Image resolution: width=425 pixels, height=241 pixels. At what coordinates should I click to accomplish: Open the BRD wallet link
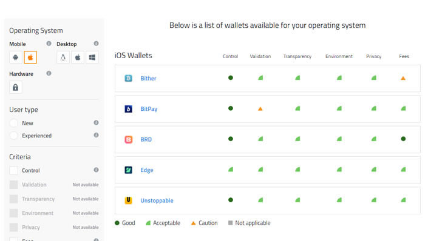146,139
